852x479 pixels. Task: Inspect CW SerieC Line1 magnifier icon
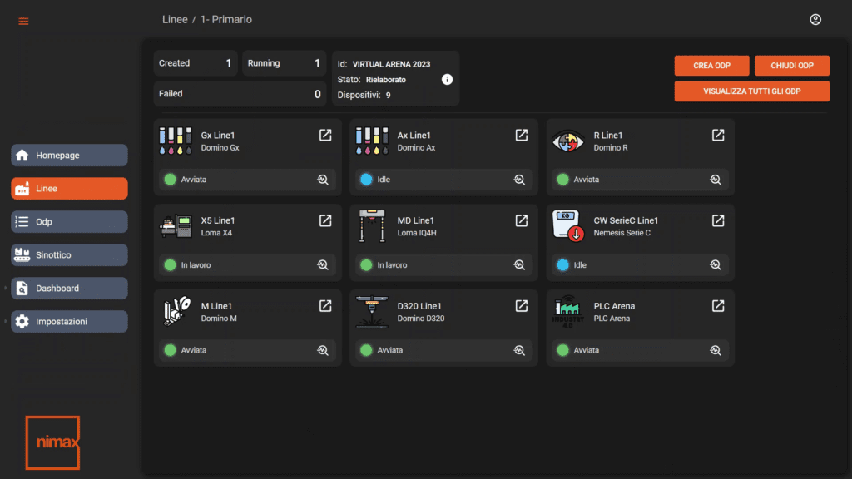pos(716,264)
